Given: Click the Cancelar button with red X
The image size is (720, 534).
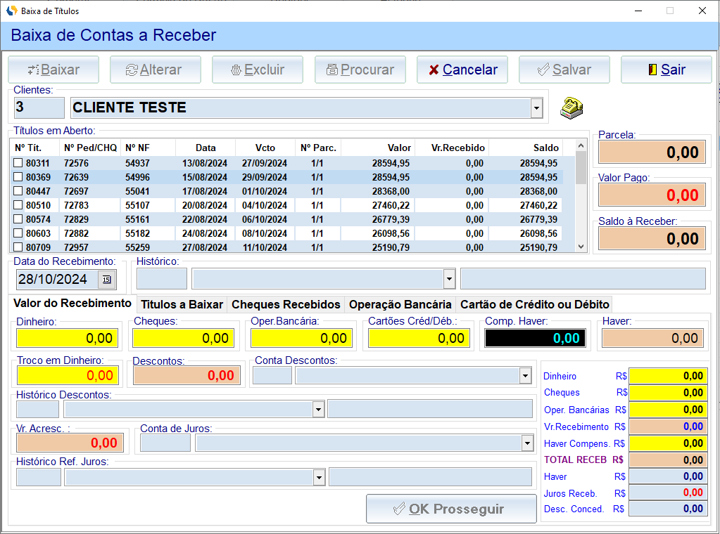Looking at the screenshot, I should (462, 70).
